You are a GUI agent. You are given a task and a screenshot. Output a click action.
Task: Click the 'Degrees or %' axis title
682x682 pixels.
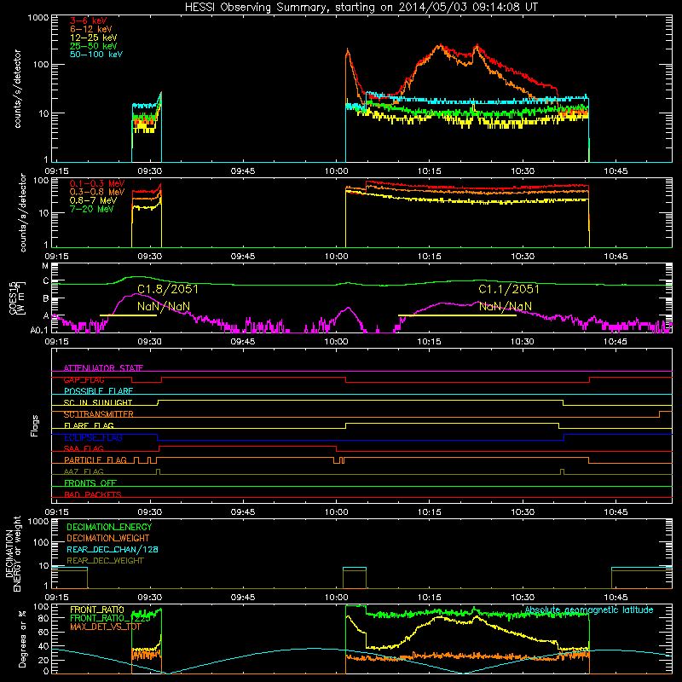point(22,639)
